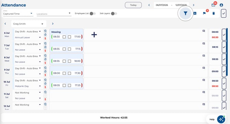Go to next employee arrow
Screen dimensions: 230x124
point(53,24)
